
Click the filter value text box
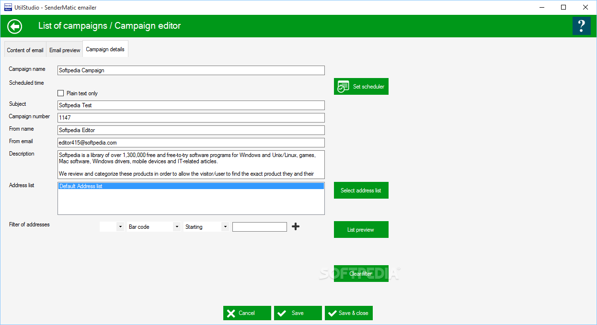[x=260, y=227]
